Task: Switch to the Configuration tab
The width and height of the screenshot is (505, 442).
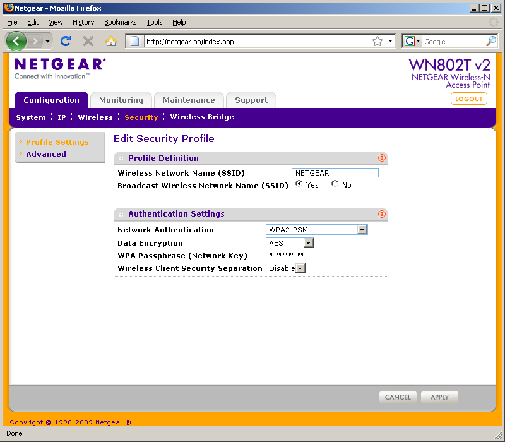Action: (x=52, y=100)
